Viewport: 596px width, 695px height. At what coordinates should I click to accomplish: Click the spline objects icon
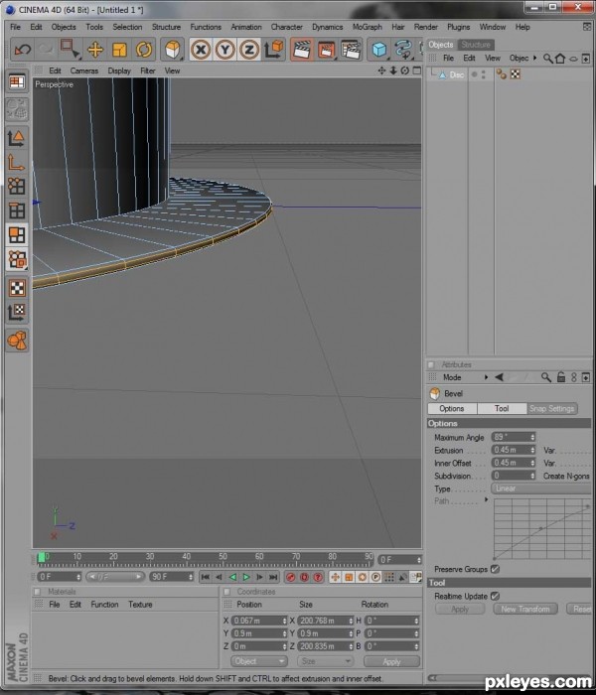click(403, 50)
